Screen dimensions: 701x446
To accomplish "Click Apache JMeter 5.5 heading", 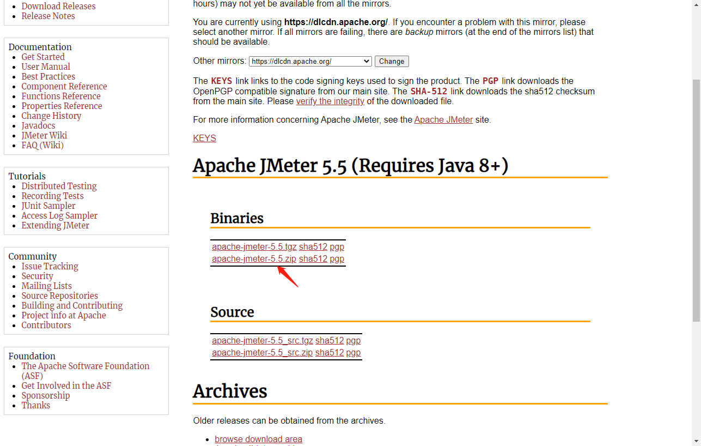I will [x=350, y=165].
